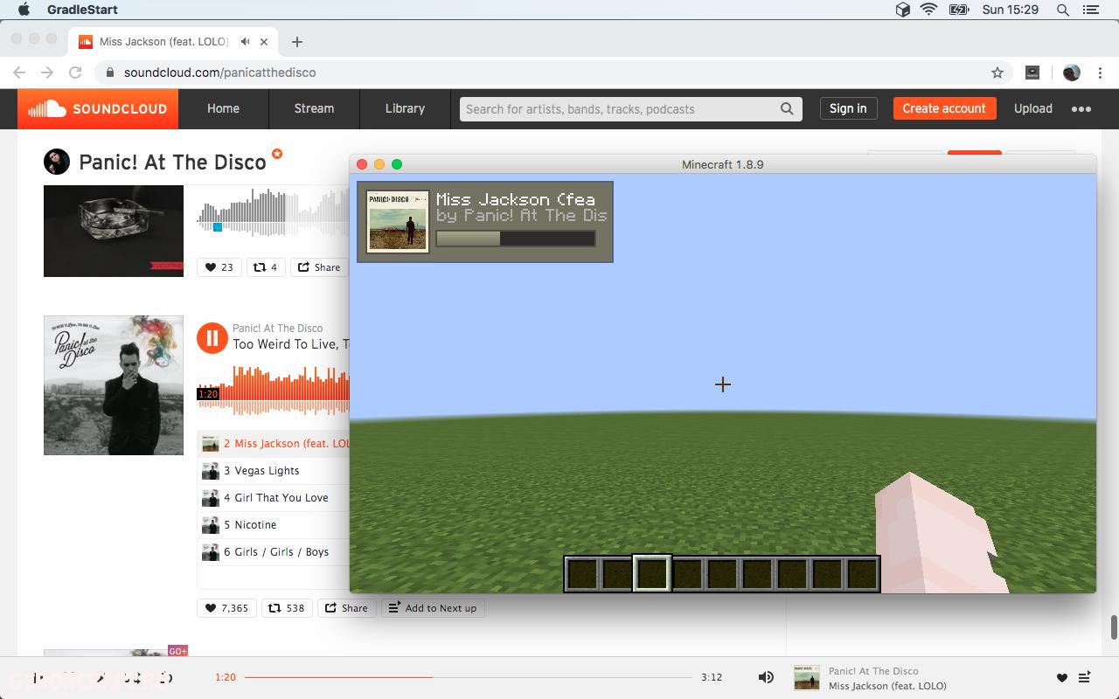Open the Home tab in SoundCloud

223,109
